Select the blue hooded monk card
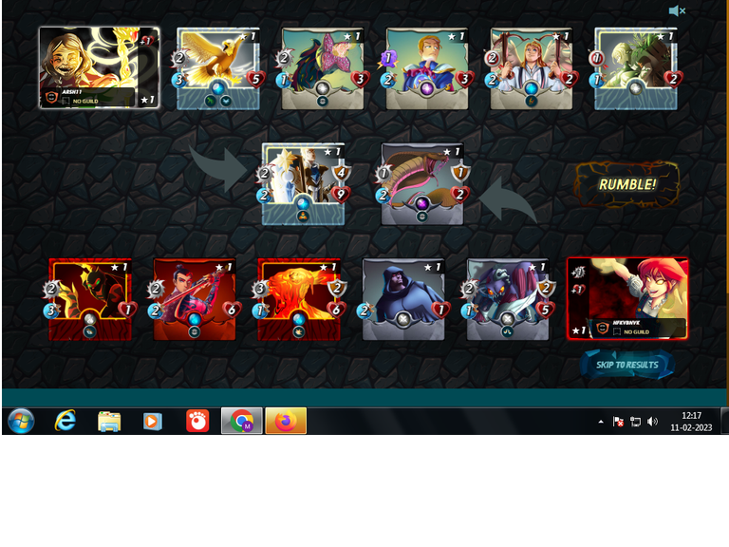This screenshot has height=547, width=729. pos(403,299)
